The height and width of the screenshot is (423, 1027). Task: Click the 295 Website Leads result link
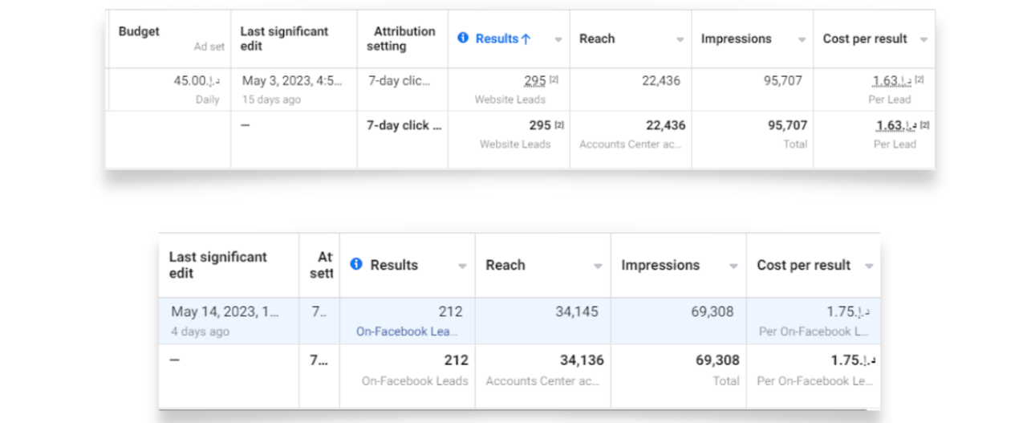coord(534,81)
